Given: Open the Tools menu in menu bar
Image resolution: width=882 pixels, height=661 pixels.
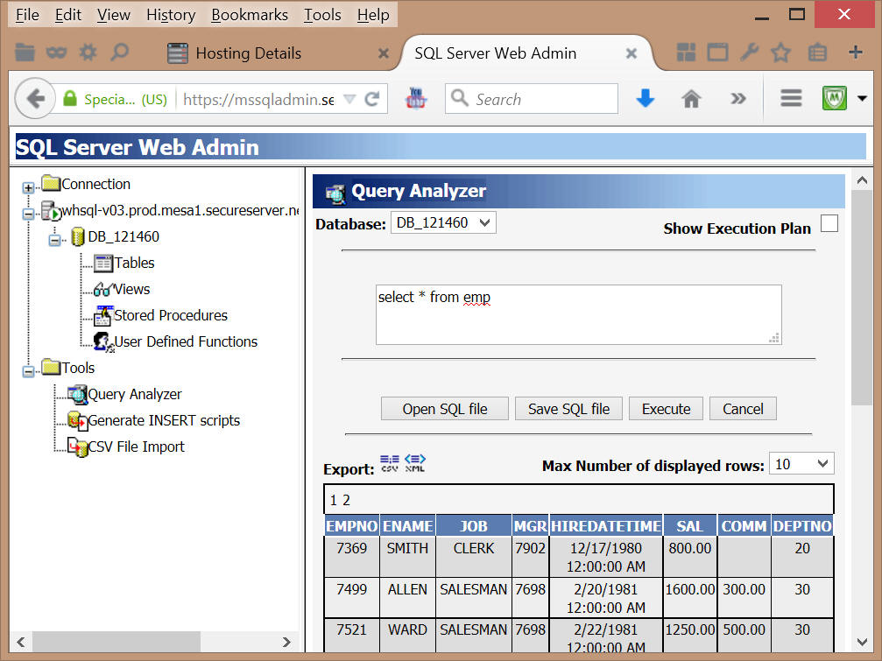Looking at the screenshot, I should click(x=323, y=15).
